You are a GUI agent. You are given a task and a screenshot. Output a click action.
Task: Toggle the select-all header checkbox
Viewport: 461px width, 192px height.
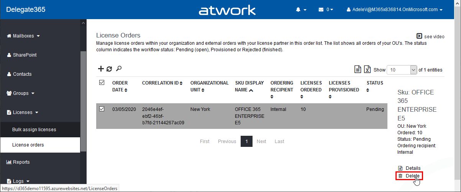(102, 82)
